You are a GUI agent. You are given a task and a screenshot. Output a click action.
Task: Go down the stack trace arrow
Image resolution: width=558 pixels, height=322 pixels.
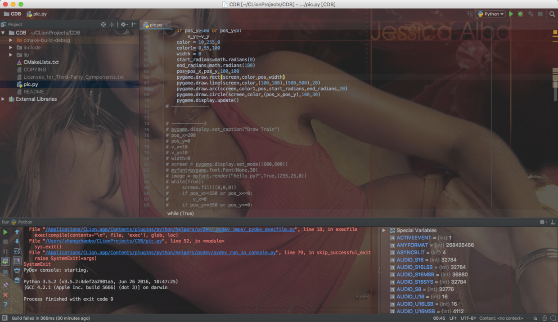[x=17, y=242]
